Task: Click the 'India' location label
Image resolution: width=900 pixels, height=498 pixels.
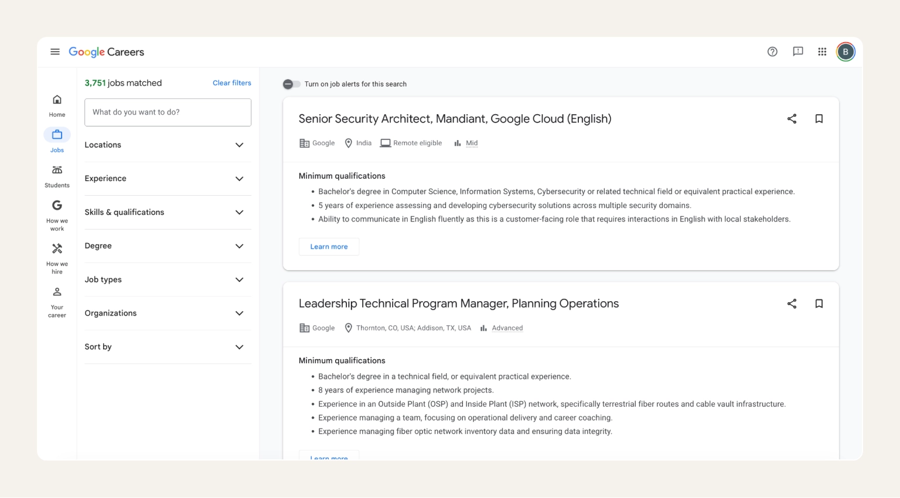Action: [x=363, y=143]
